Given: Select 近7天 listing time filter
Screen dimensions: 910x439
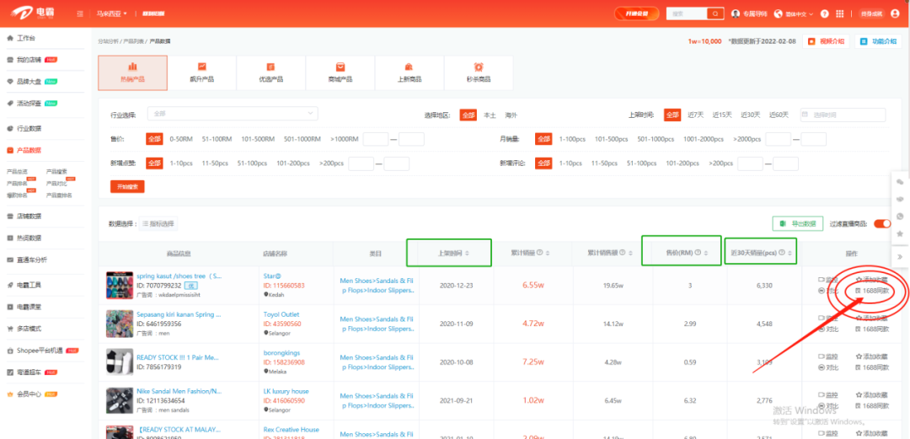Looking at the screenshot, I should pos(695,115).
